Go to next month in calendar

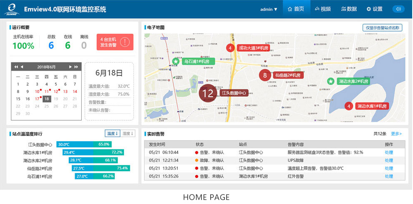tap(70, 67)
